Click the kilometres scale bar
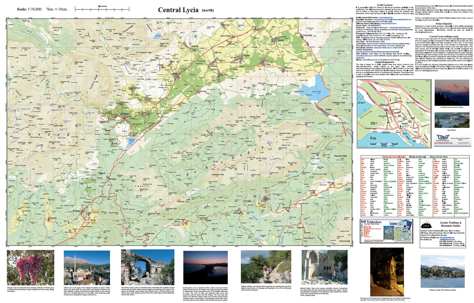 [102, 10]
